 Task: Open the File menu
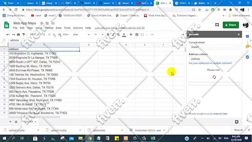click(15, 28)
